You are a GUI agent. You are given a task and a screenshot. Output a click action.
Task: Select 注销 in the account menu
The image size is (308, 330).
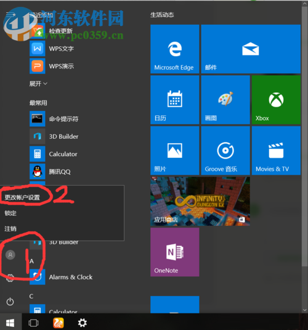(10, 229)
